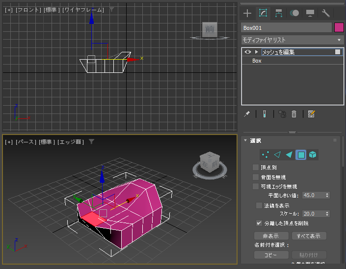This screenshot has height=269, width=346.
Task: Enable the 背面を無視 checkbox
Action: click(x=256, y=177)
